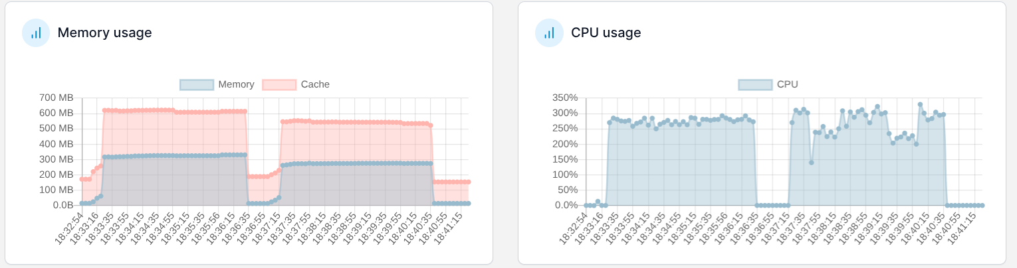Click the highest CPU peak data point
This screenshot has width=1017, height=268.
click(x=920, y=104)
